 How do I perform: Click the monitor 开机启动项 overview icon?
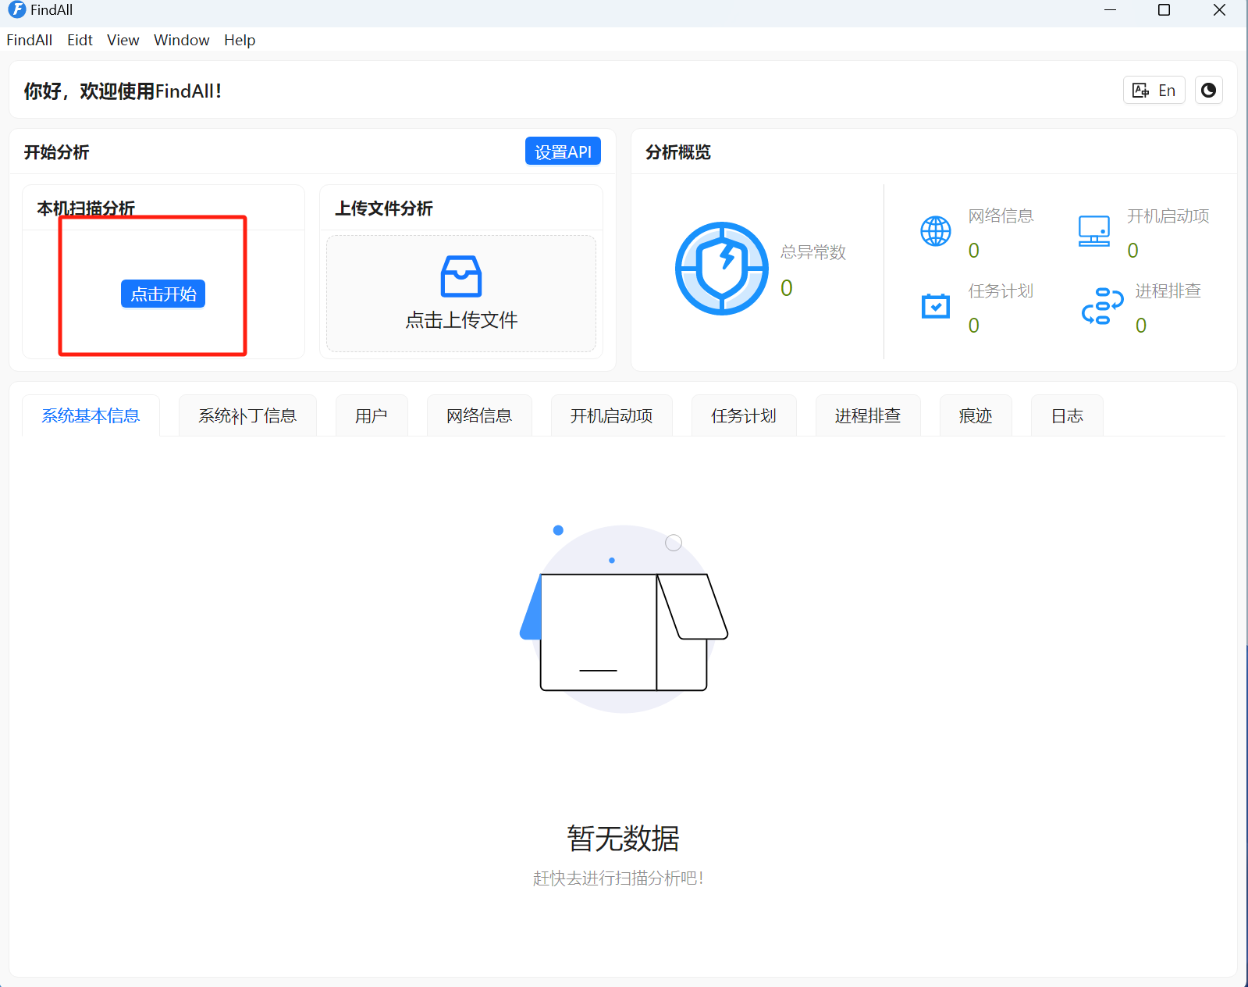(x=1094, y=231)
